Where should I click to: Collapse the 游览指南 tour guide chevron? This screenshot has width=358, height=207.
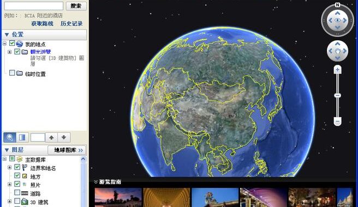click(x=96, y=182)
